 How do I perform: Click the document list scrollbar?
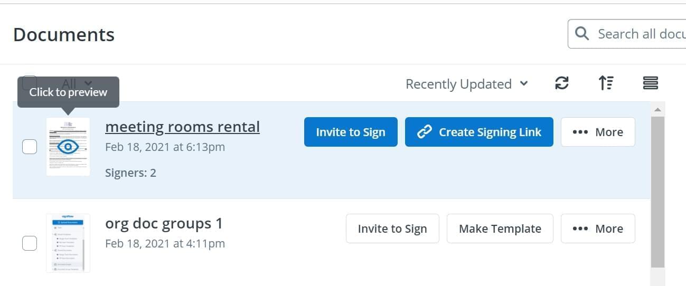[x=657, y=190]
